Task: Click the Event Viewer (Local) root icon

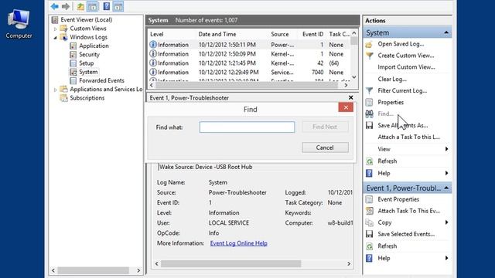Action: click(55, 20)
